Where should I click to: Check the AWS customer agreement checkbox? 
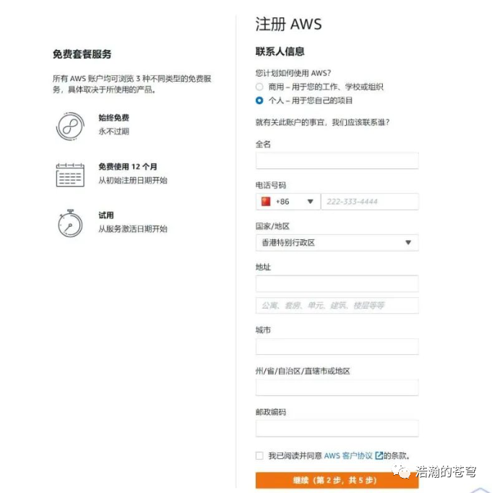pyautogui.click(x=259, y=455)
